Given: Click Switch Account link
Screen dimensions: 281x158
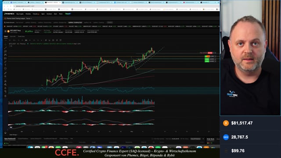Looking at the screenshot, I should click(x=9, y=22).
